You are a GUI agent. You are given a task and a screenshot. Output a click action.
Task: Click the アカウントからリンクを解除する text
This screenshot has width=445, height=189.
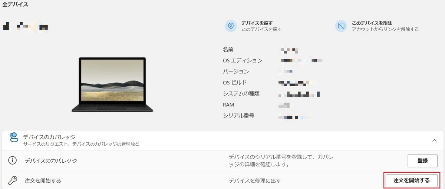(x=385, y=29)
